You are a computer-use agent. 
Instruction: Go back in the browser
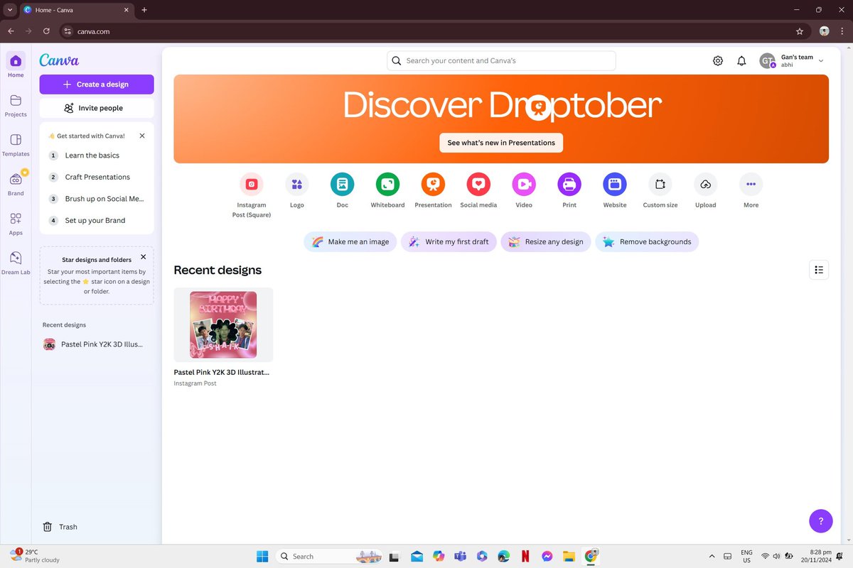11,31
